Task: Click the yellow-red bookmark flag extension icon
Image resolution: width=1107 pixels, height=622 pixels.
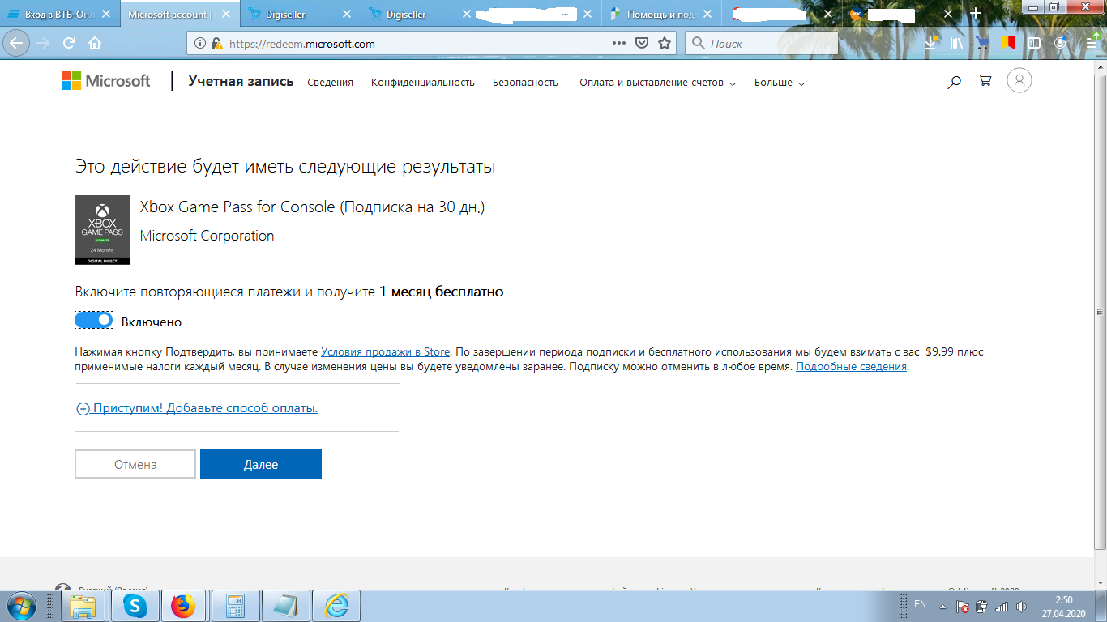Action: 1008,44
